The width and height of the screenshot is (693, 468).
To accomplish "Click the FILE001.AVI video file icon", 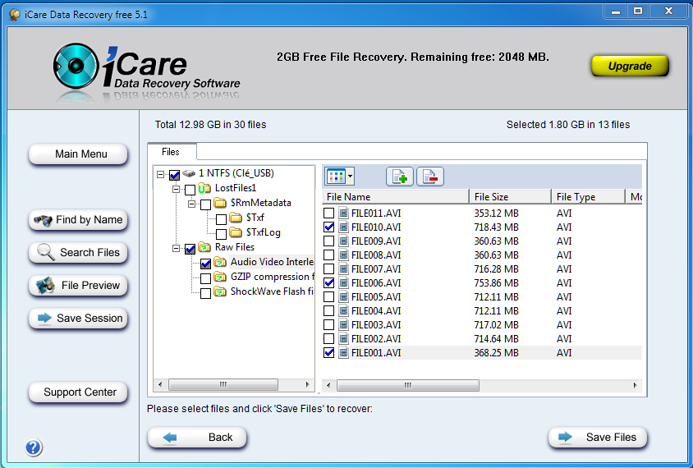I will click(x=343, y=353).
